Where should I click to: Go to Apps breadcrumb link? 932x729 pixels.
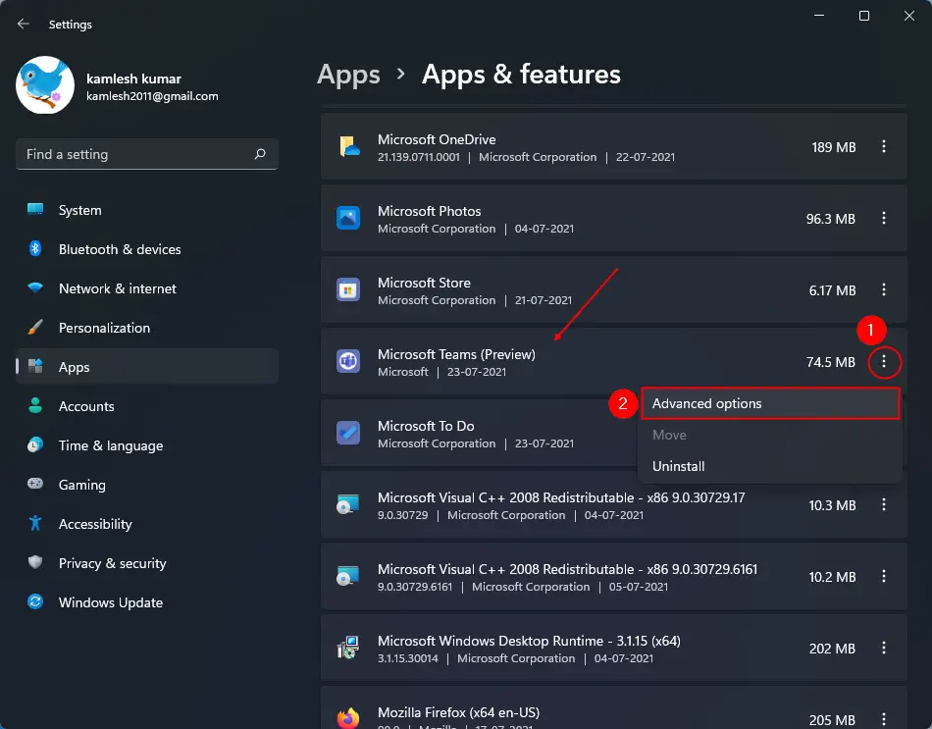pyautogui.click(x=348, y=75)
